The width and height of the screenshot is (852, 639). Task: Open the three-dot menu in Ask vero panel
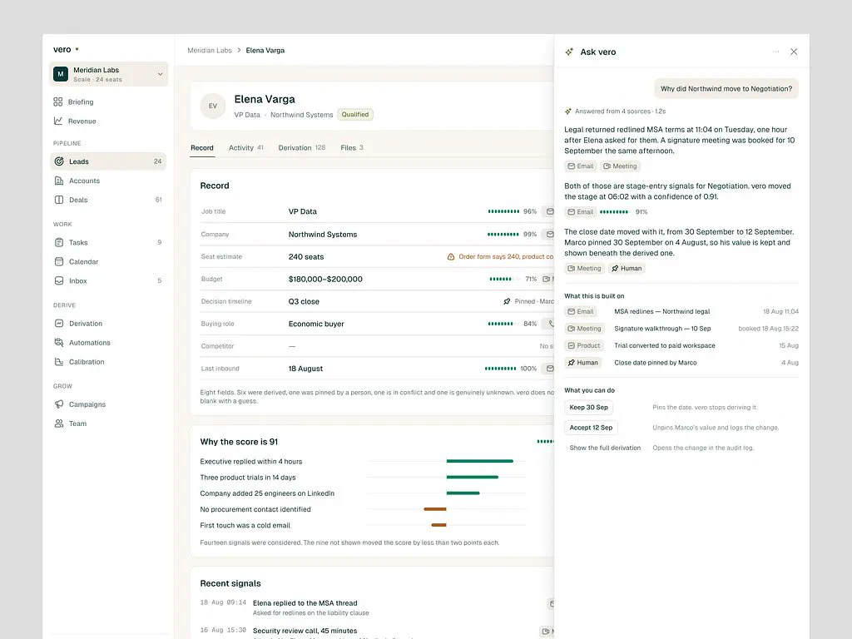click(x=776, y=52)
